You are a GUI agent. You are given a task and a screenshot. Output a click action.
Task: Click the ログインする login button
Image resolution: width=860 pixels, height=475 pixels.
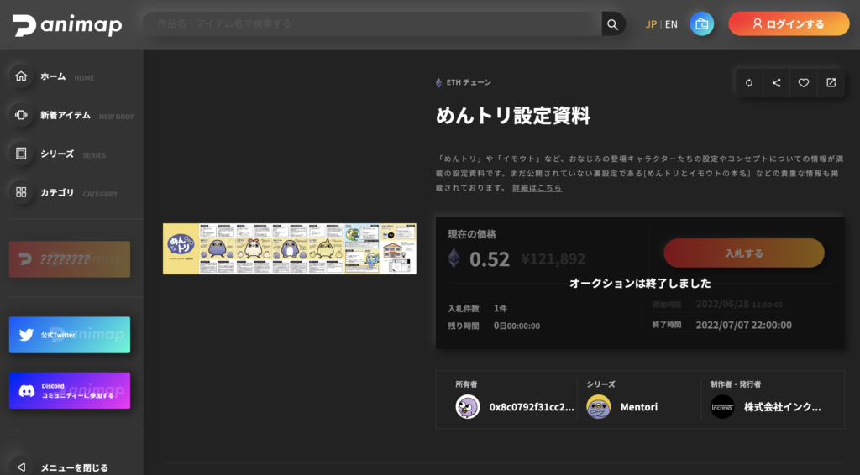[789, 23]
